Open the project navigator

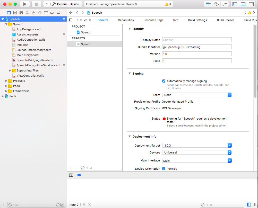(9, 13)
